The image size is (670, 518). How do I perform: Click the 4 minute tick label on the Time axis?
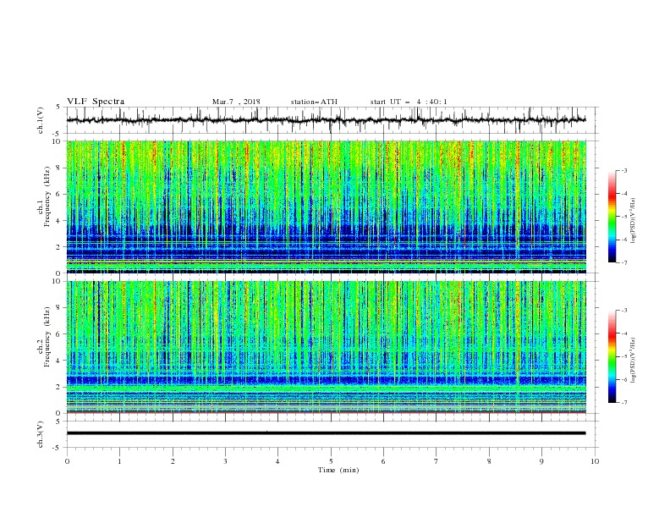point(277,461)
